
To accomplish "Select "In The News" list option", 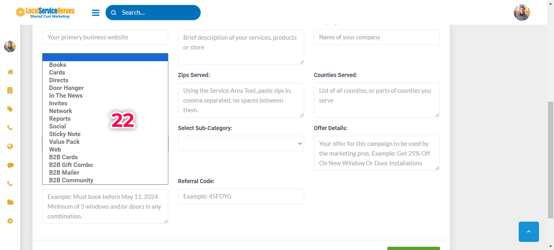I will pyautogui.click(x=66, y=96).
